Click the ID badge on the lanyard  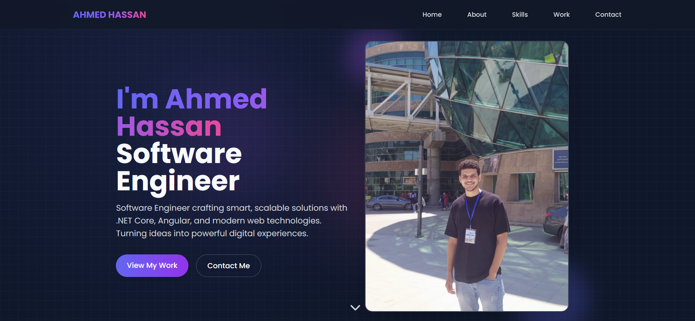(470, 236)
